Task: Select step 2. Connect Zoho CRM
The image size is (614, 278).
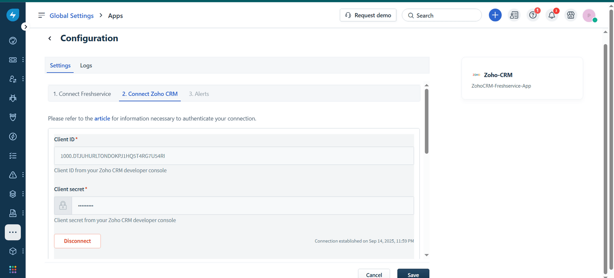Action: coord(150,94)
